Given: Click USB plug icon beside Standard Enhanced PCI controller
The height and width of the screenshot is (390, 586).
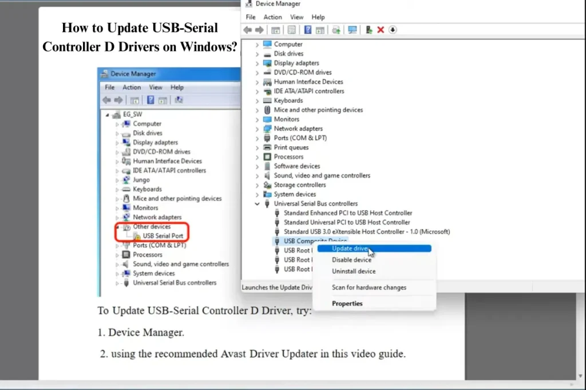Looking at the screenshot, I should coord(277,213).
